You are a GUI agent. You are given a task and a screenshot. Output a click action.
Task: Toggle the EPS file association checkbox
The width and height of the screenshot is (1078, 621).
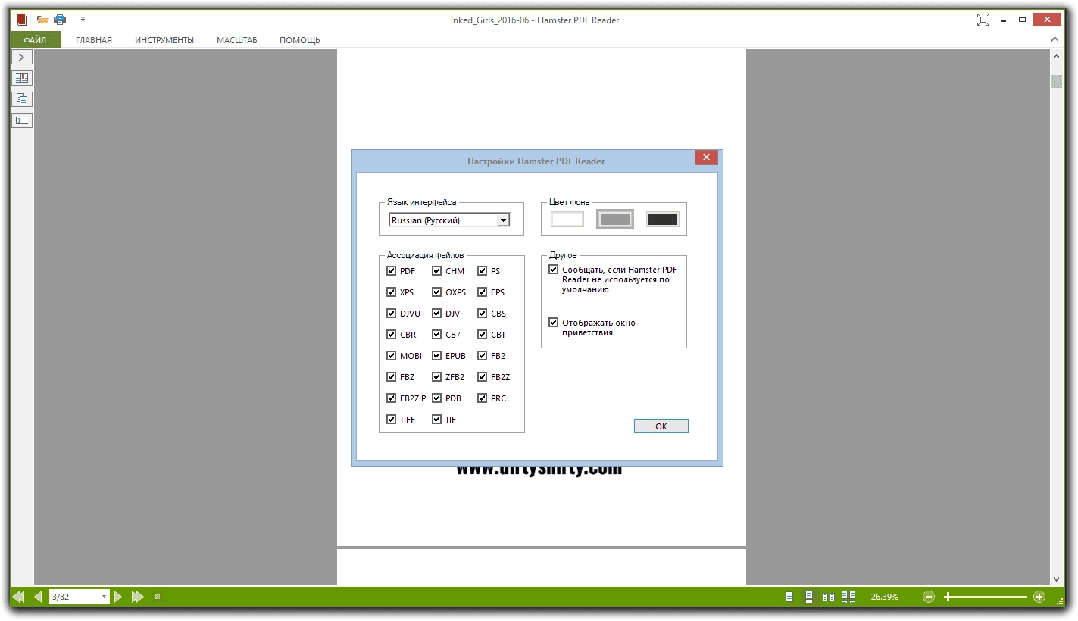[x=483, y=292]
